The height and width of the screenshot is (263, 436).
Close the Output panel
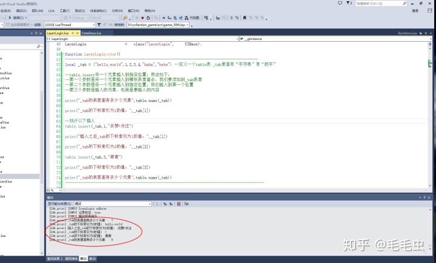click(x=429, y=198)
